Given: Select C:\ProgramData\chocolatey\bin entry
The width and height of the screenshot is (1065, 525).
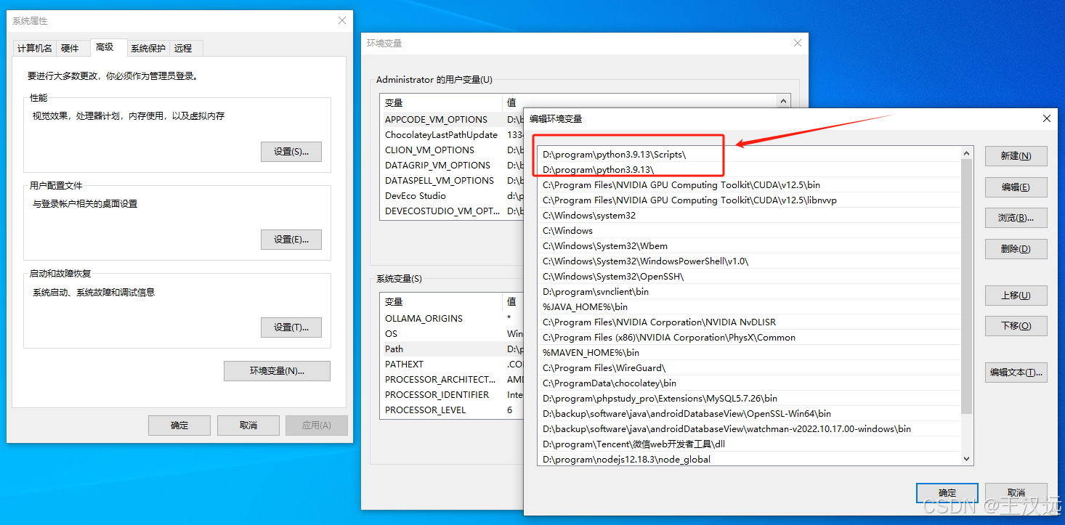Looking at the screenshot, I should click(x=749, y=383).
